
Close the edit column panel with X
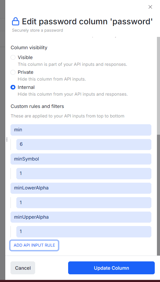point(150,7)
